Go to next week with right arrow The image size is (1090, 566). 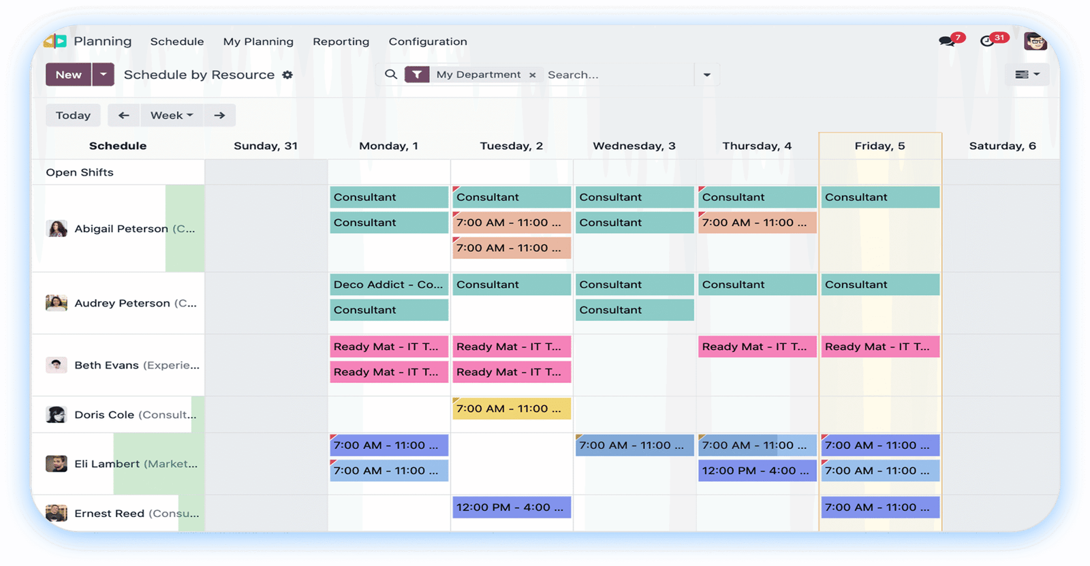pyautogui.click(x=219, y=116)
